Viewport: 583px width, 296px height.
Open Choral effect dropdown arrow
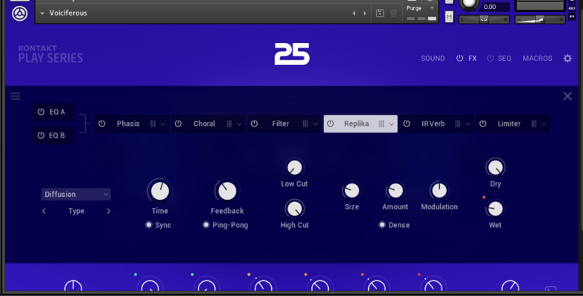pyautogui.click(x=239, y=124)
